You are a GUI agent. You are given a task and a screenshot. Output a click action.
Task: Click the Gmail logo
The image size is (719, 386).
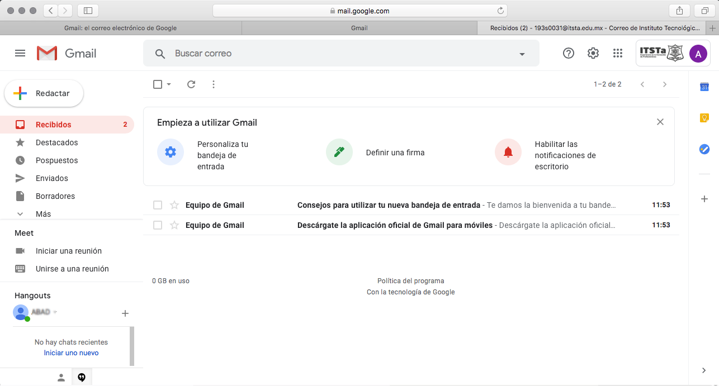67,53
